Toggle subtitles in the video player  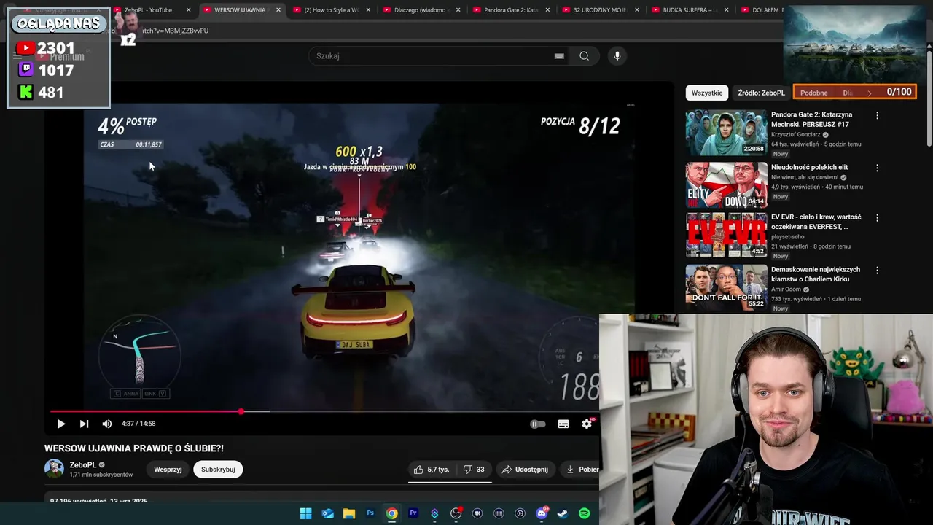pos(563,424)
